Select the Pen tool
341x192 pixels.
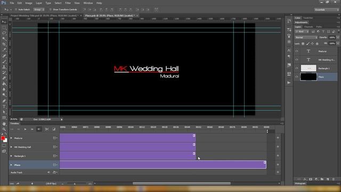pos(4,101)
